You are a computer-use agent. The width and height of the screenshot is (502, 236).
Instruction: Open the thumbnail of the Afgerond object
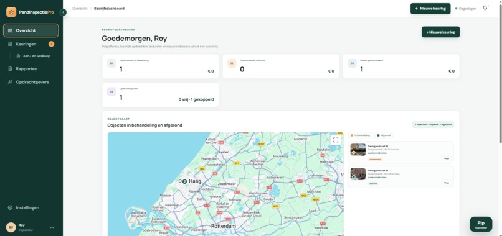[x=358, y=174]
